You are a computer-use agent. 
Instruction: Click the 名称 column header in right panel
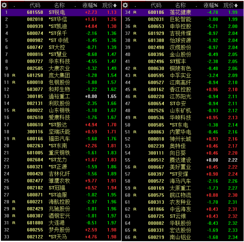180,5
